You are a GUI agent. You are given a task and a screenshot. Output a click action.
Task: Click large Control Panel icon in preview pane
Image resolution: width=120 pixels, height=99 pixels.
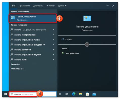[87, 18]
